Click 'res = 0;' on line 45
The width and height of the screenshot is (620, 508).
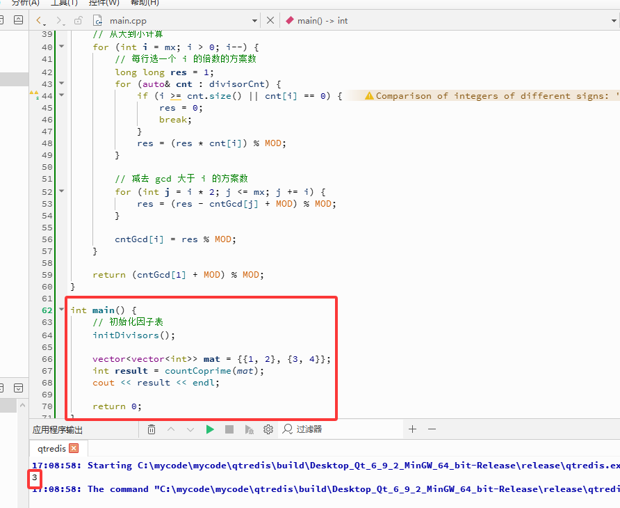click(181, 108)
